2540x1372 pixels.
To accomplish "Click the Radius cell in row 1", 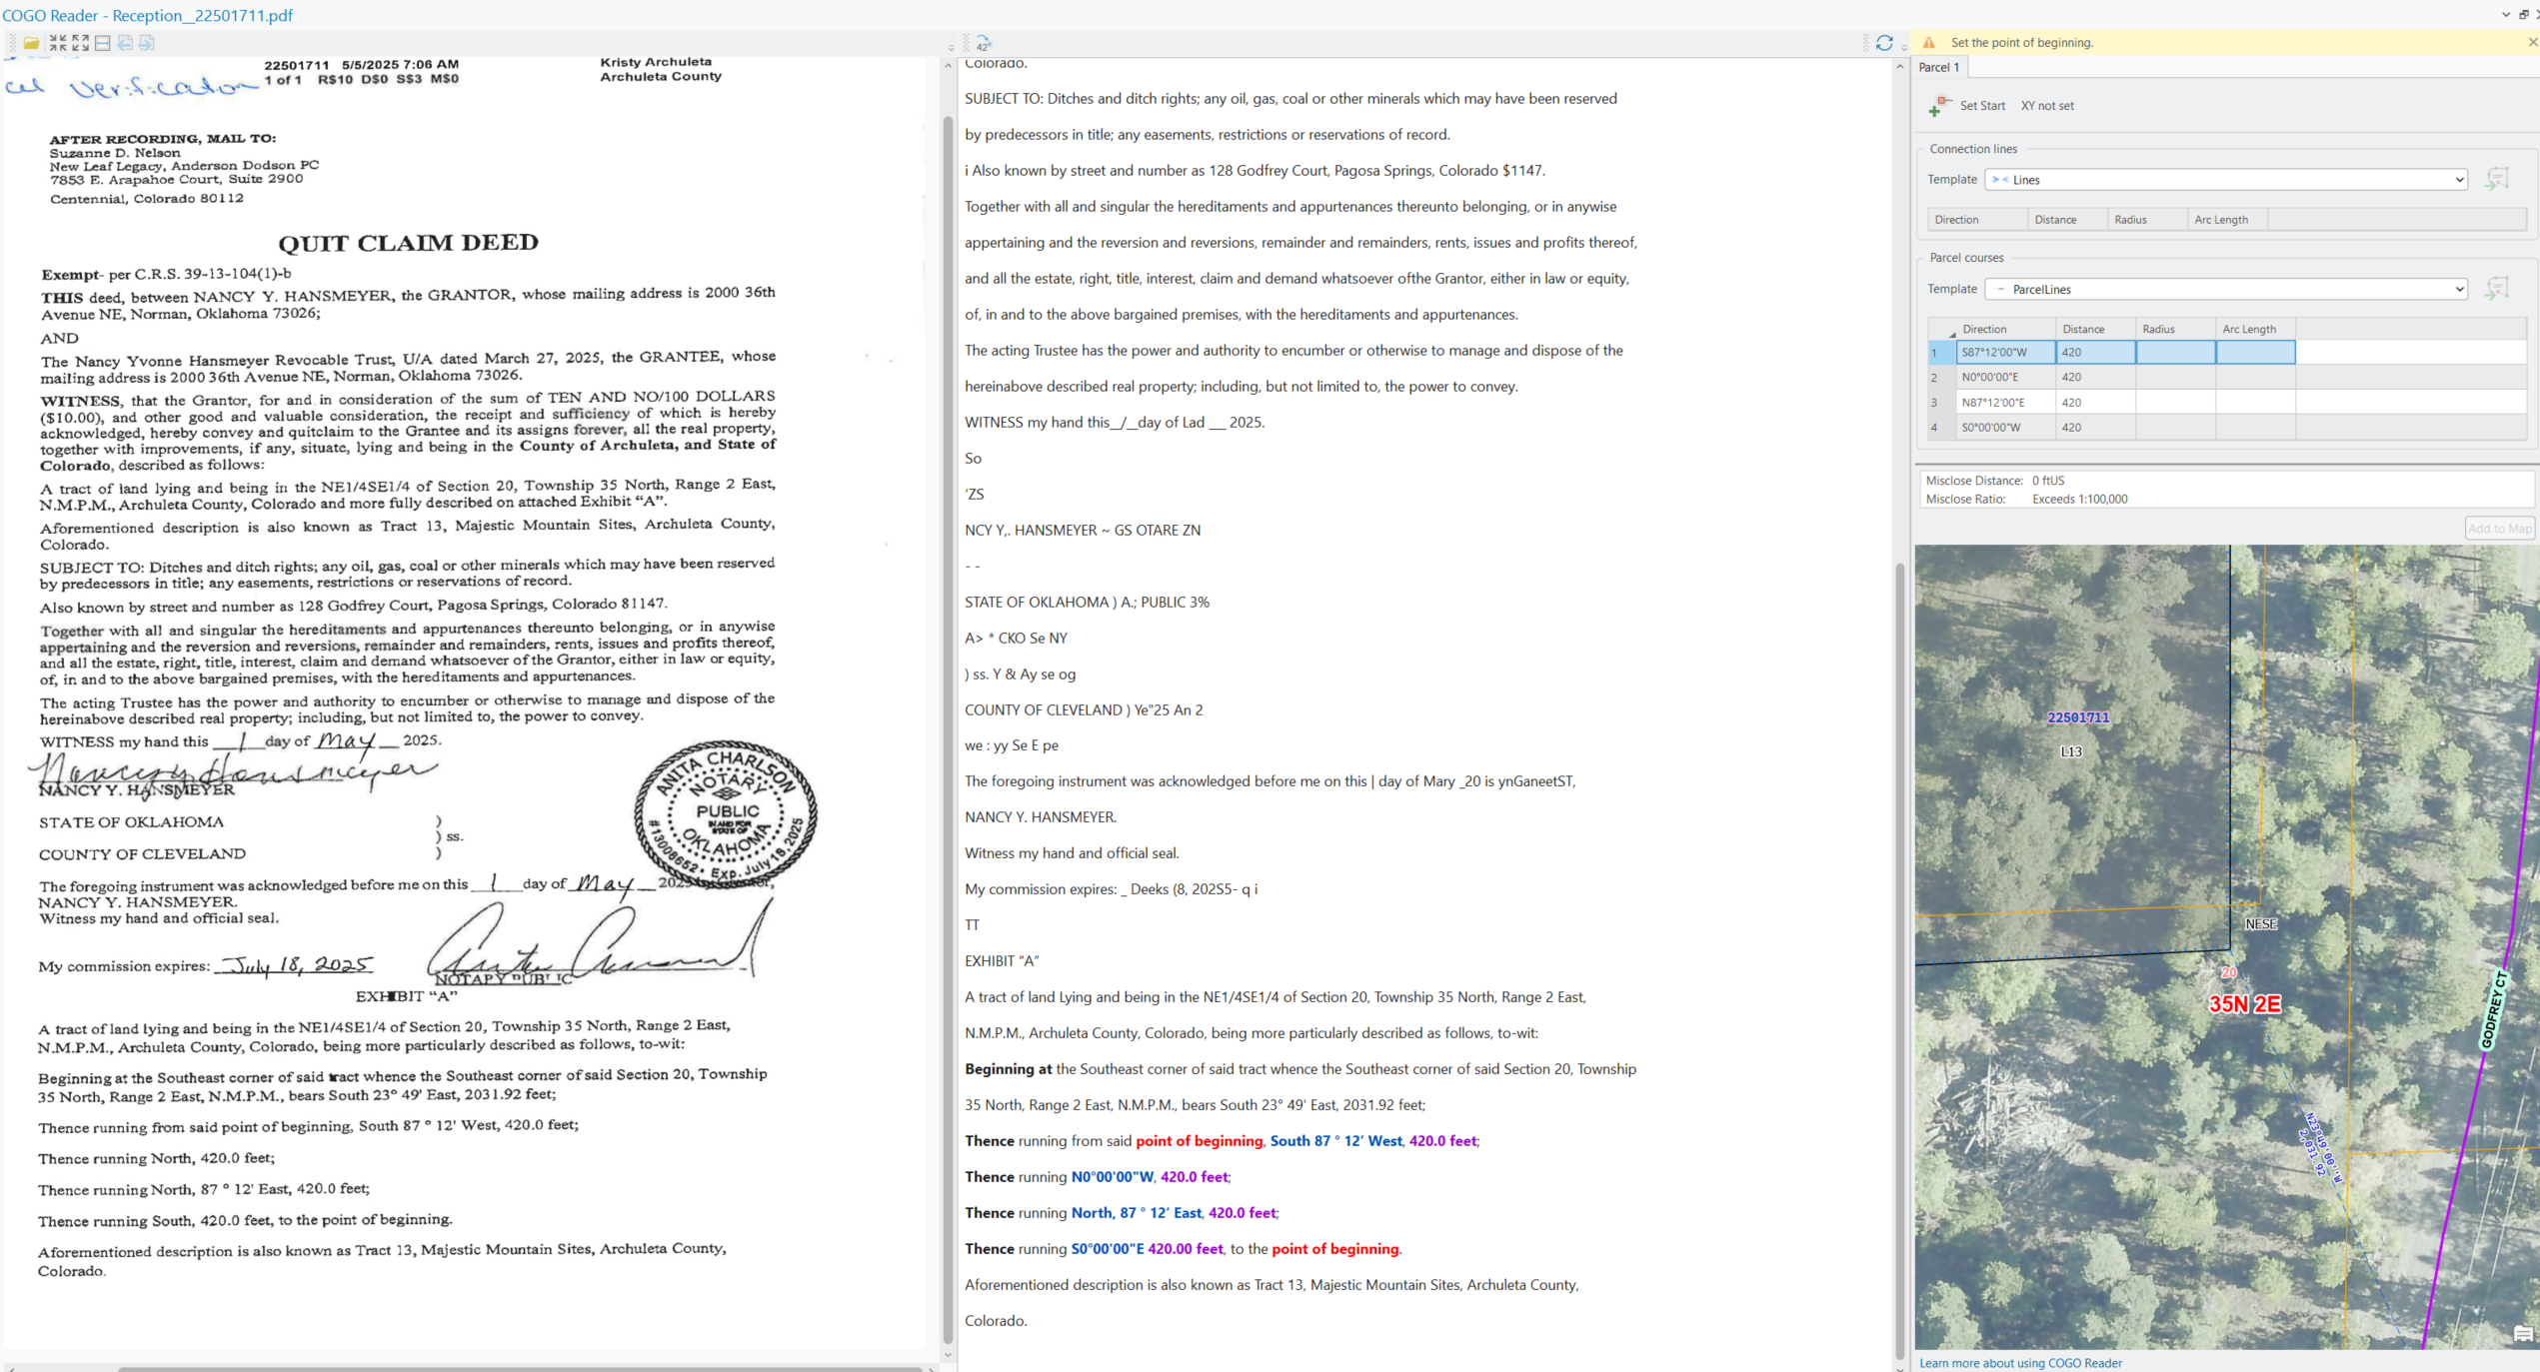I will tap(2175, 352).
